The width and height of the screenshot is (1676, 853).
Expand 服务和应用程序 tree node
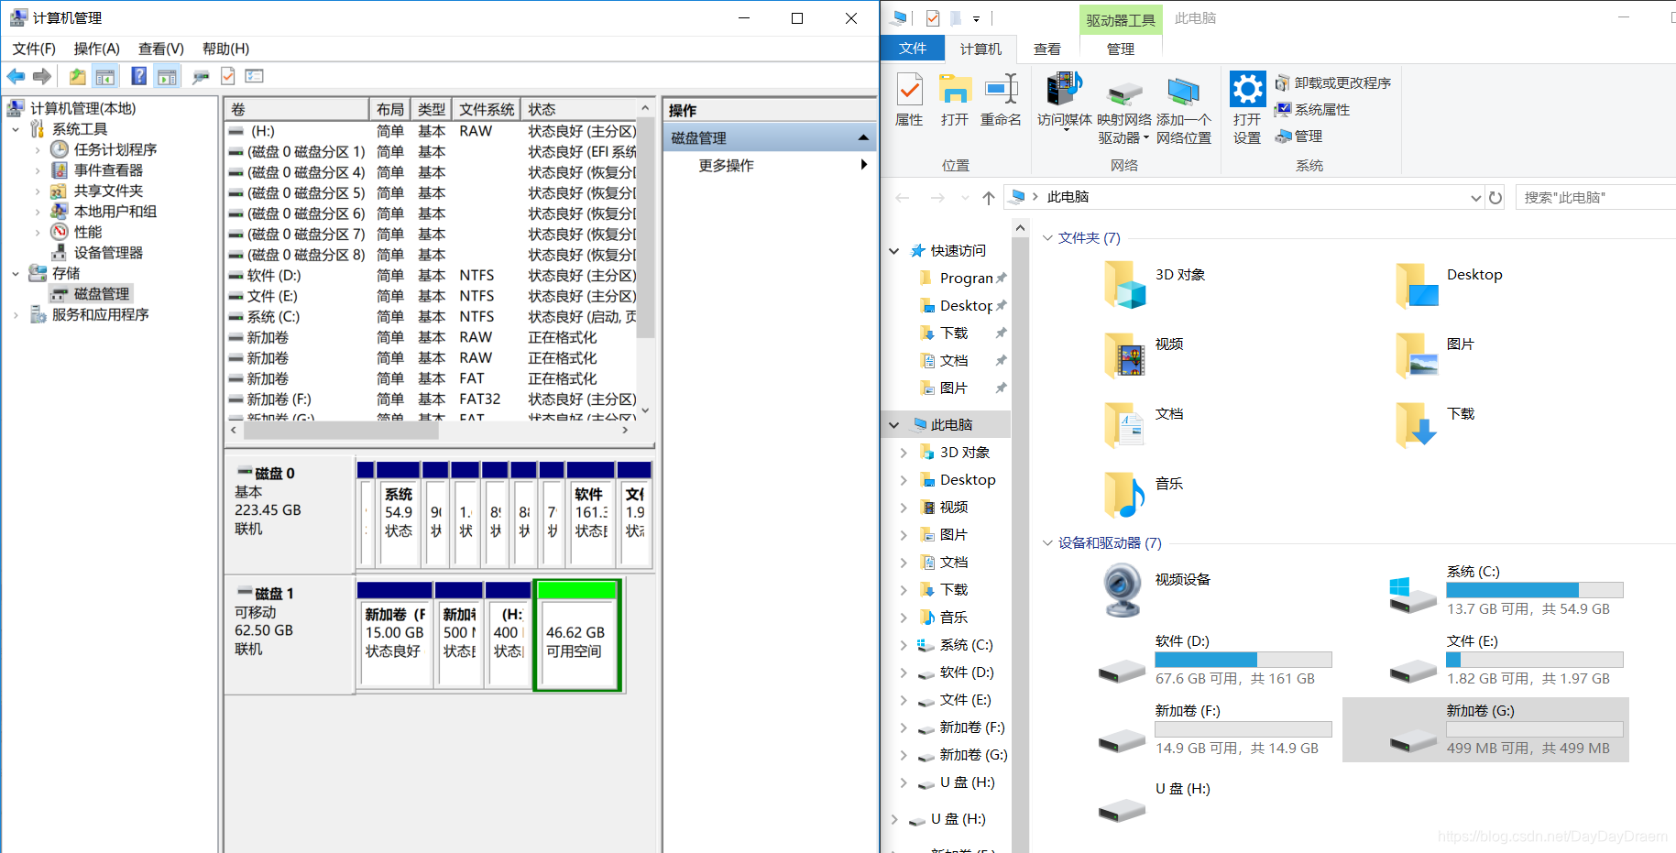[x=16, y=315]
